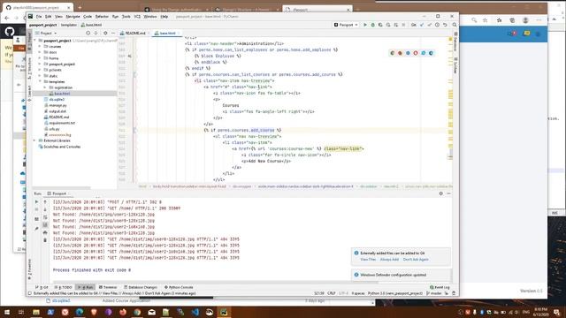
Task: Rerun the process in the Run panel
Action: pyautogui.click(x=36, y=202)
